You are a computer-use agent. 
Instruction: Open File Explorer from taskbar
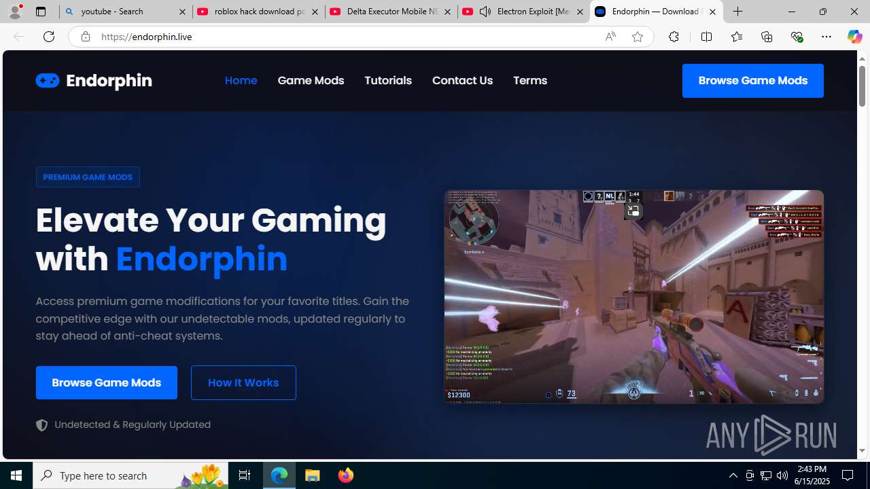pos(313,475)
